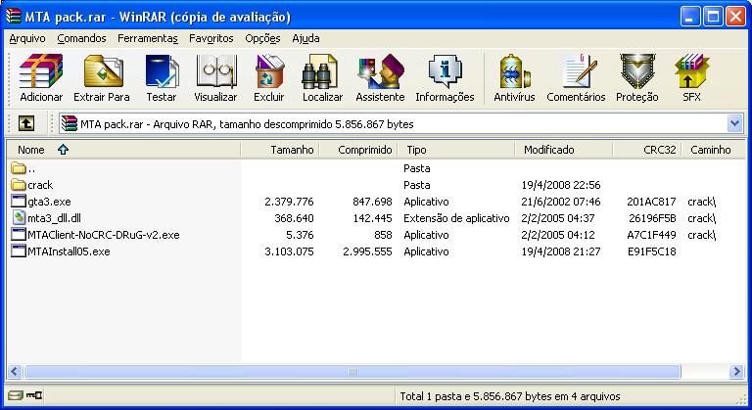Click the horizontal scrollbar left arrow
Image resolution: width=752 pixels, height=410 pixels.
point(15,371)
